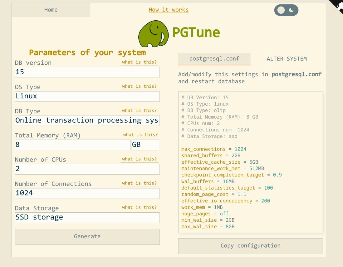This screenshot has height=267, width=343.
Task: Click the '# OS Type: linux' comment
Action: [x=205, y=104]
